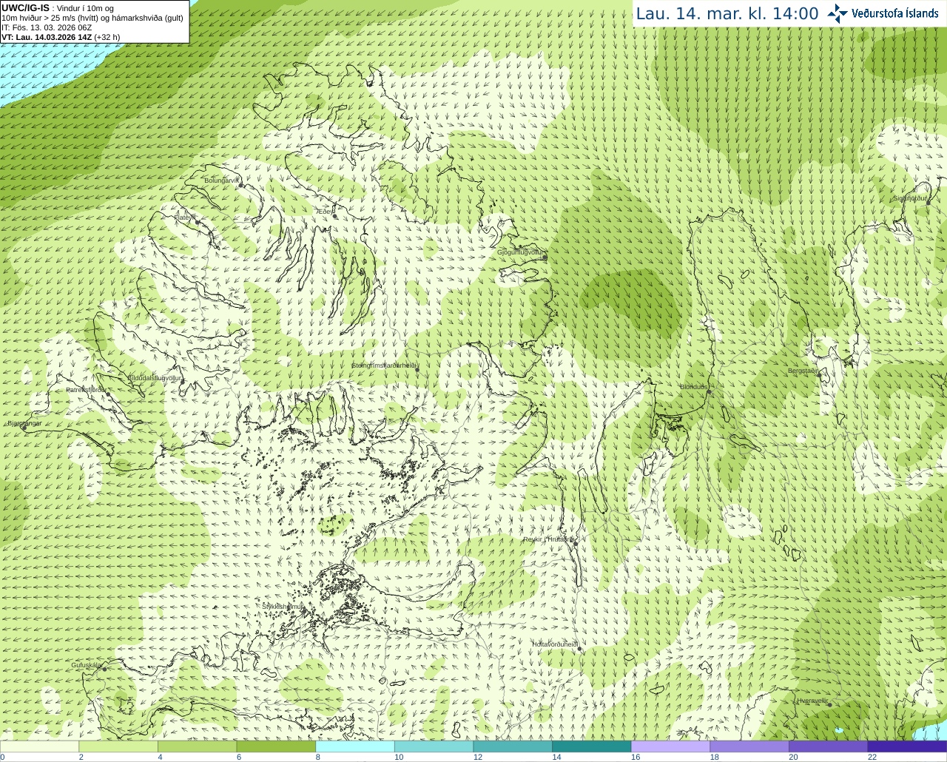Click the legend tick value 0
Viewport: 947px width, 762px height.
(2, 757)
